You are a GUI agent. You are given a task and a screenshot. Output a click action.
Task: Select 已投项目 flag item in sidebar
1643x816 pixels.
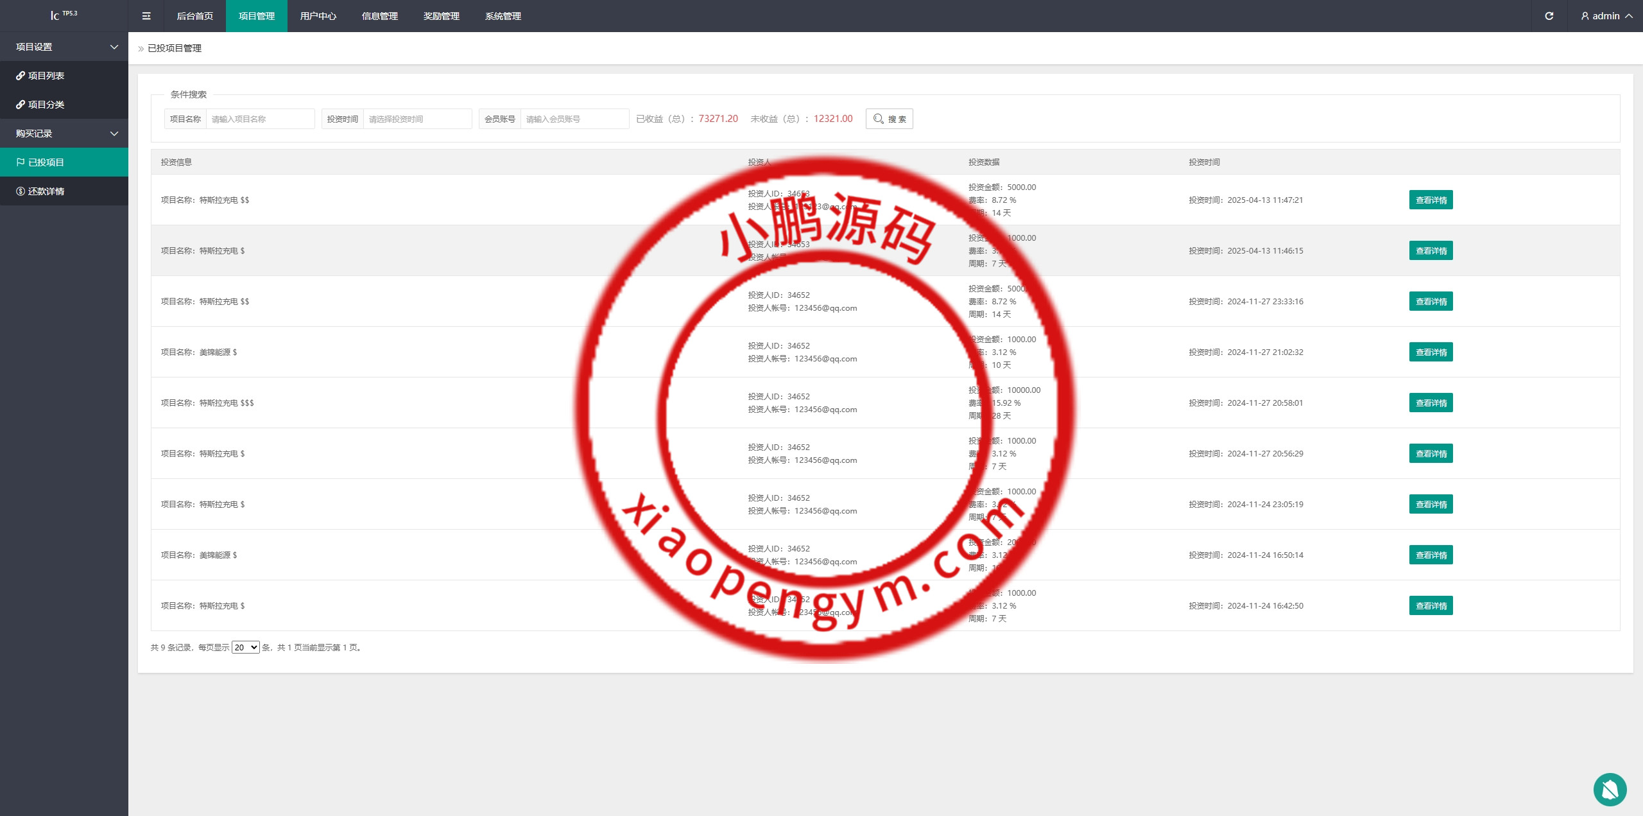pyautogui.click(x=45, y=162)
